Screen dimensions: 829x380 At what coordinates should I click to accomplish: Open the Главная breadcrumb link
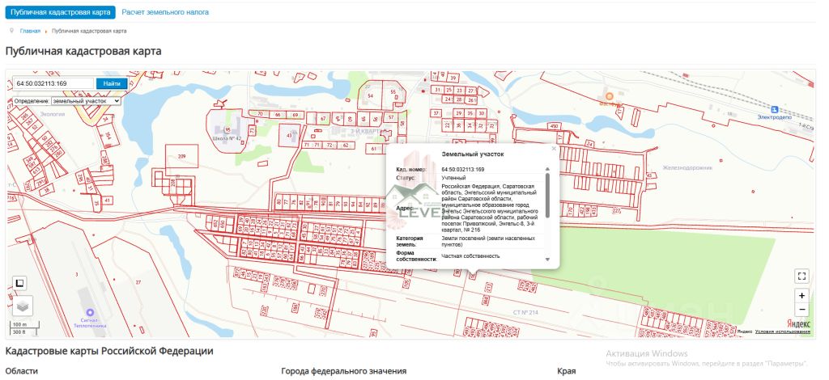coord(30,32)
